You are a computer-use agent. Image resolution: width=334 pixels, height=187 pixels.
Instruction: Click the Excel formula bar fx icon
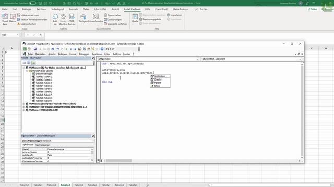[41, 35]
